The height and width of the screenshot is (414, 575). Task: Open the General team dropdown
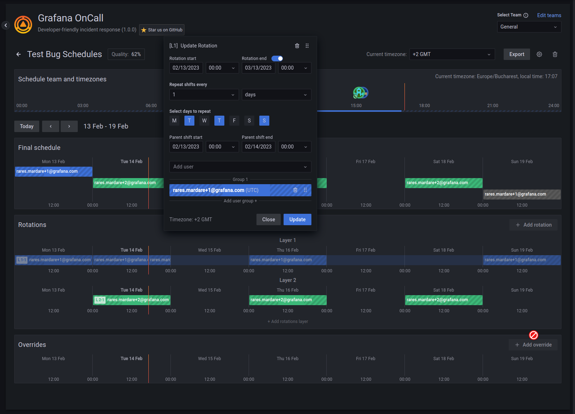529,27
